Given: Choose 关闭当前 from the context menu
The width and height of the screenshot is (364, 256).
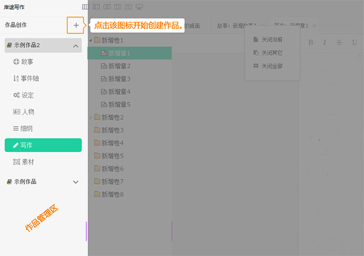Looking at the screenshot, I should point(271,39).
